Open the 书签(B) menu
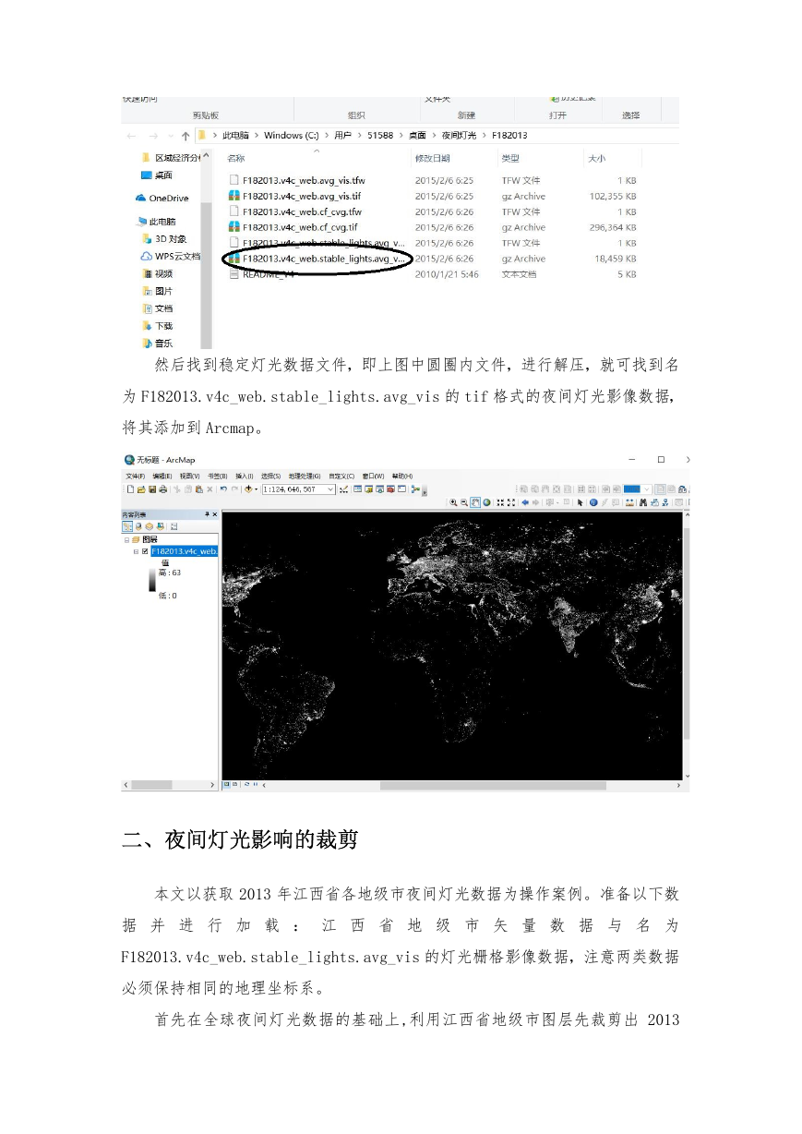The height and width of the screenshot is (1134, 802). [x=218, y=477]
